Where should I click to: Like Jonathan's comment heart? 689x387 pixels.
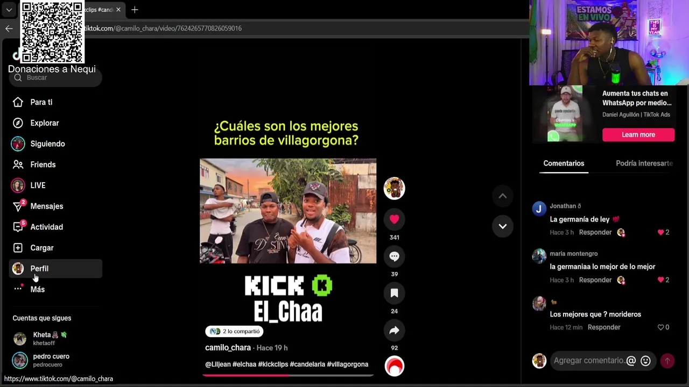coord(660,232)
